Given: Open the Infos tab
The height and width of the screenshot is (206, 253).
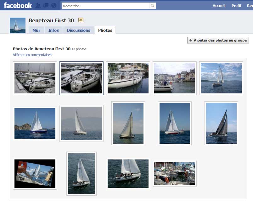Looking at the screenshot, I should [x=53, y=30].
